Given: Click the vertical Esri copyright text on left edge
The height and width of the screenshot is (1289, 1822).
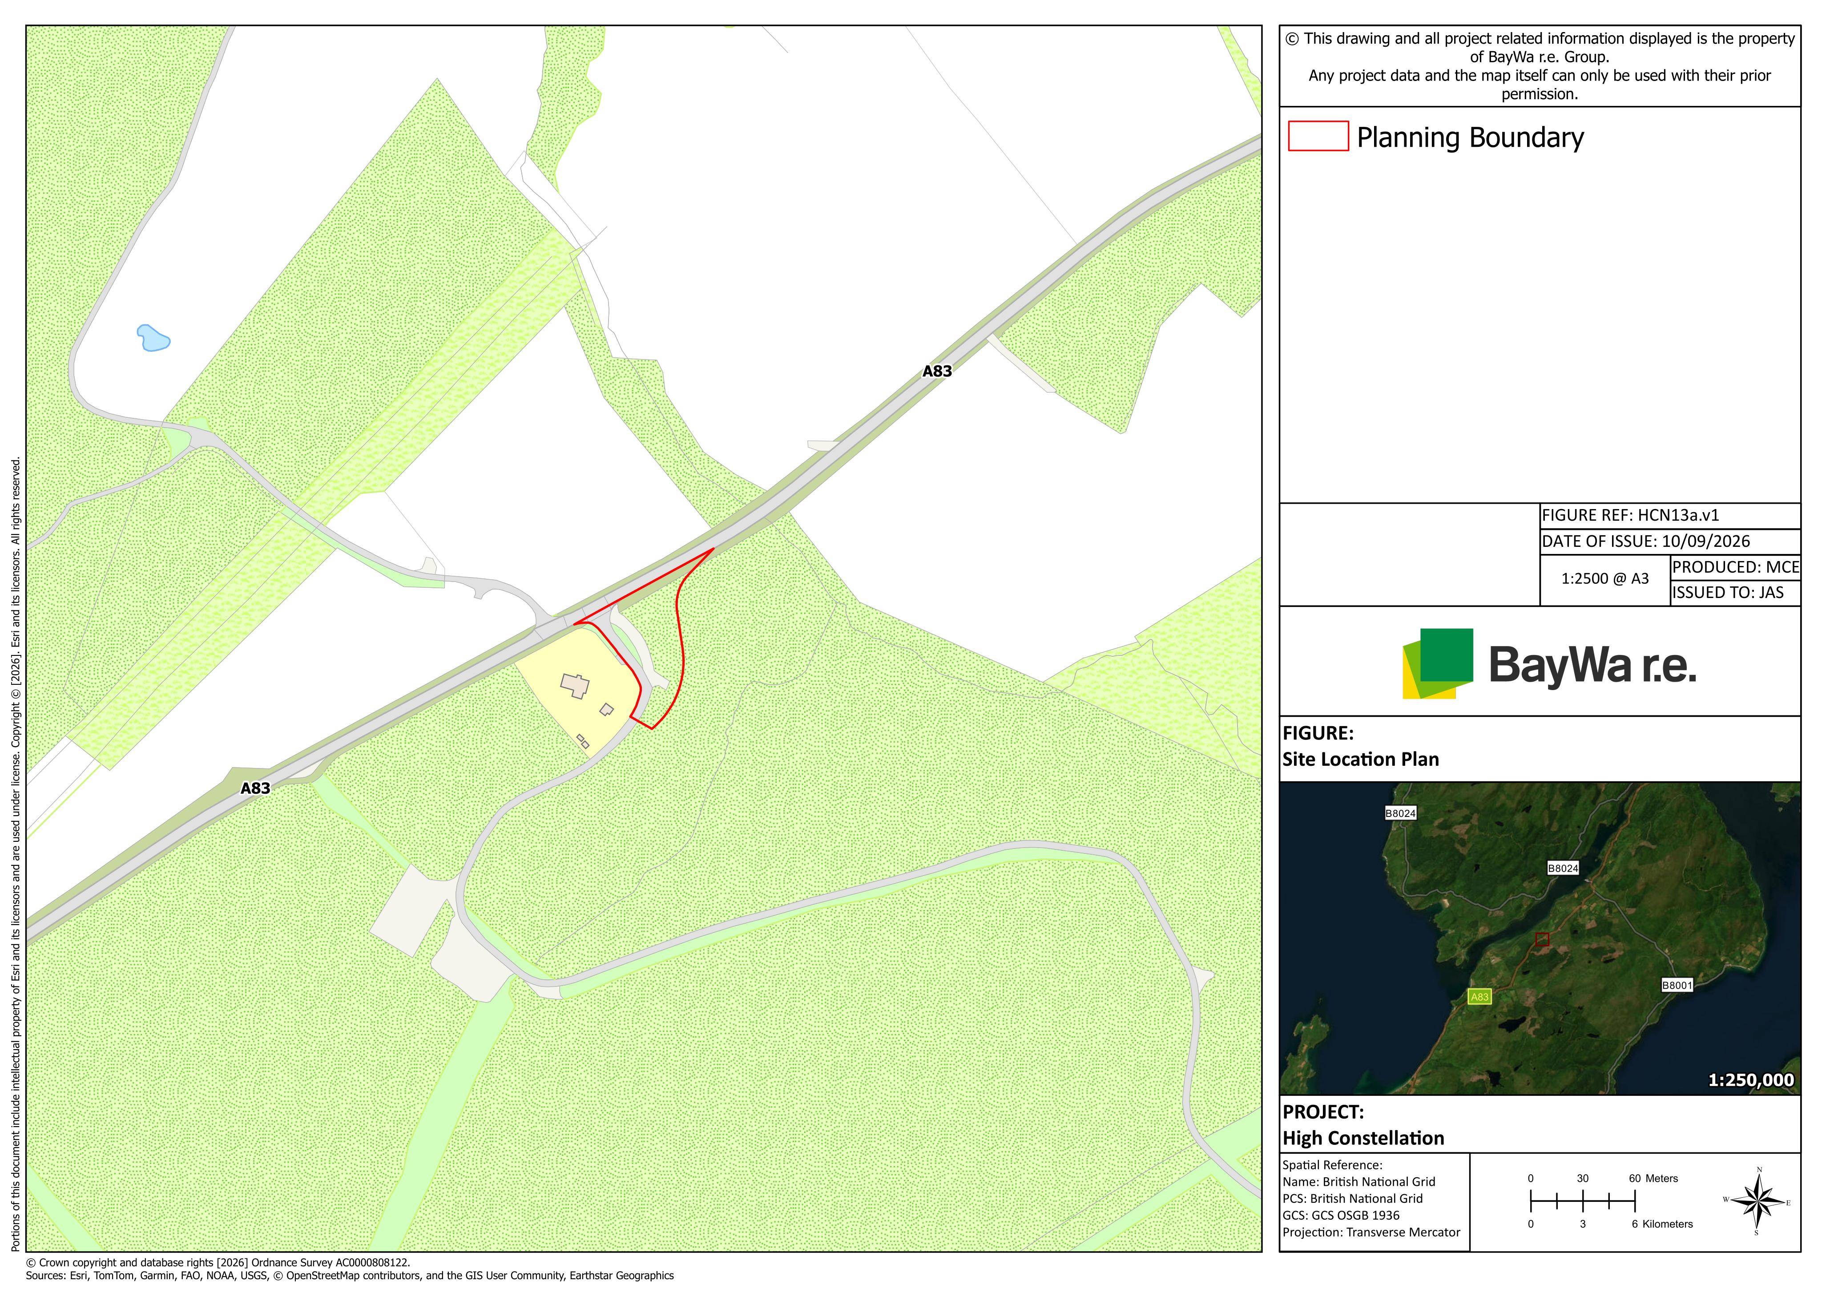Looking at the screenshot, I should coord(16,854).
